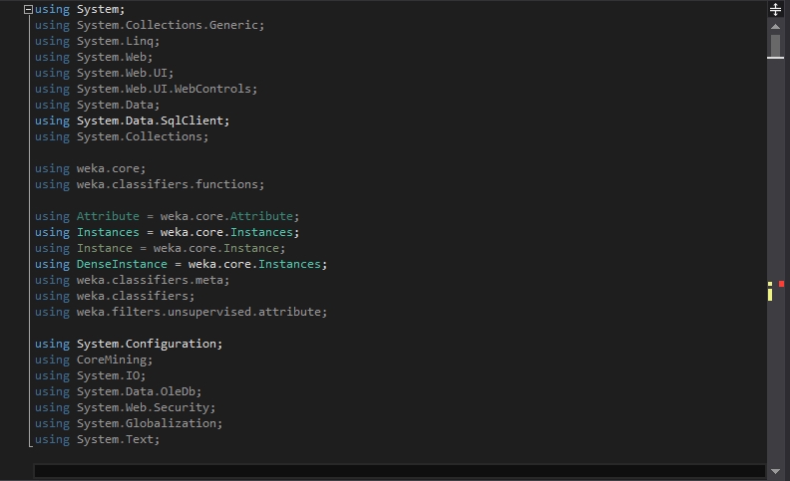Click the vertical scrollbar thumb
This screenshot has width=790, height=481.
pos(775,46)
